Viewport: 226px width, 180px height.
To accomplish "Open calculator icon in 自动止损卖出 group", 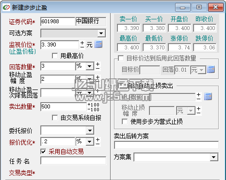I will pos(208,96).
